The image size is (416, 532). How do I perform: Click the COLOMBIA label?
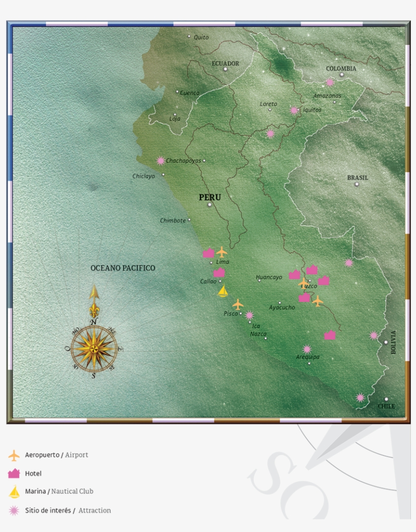pyautogui.click(x=341, y=68)
